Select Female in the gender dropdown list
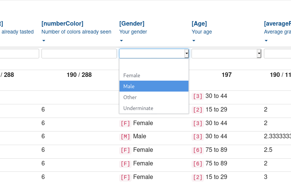The width and height of the screenshot is (291, 182). pos(132,75)
